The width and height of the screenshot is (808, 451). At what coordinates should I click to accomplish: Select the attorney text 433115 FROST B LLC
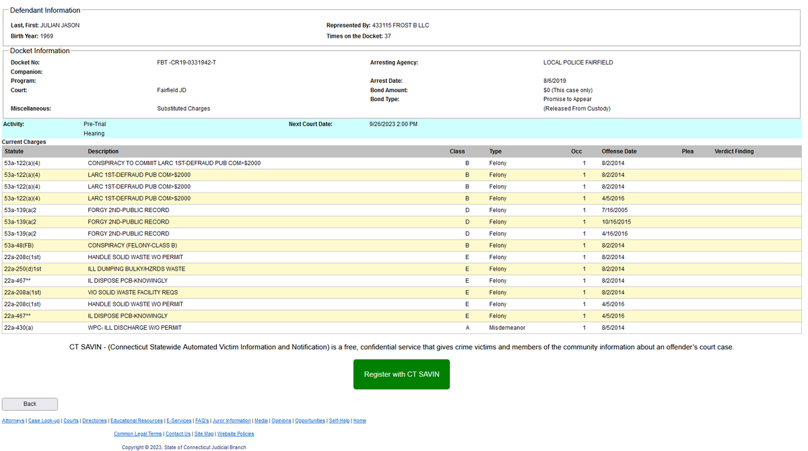[401, 26]
